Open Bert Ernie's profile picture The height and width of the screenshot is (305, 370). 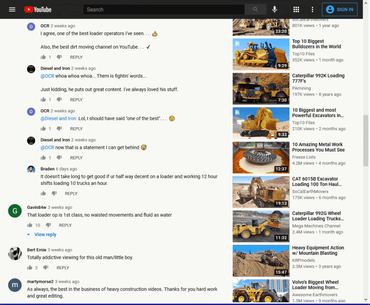15,254
